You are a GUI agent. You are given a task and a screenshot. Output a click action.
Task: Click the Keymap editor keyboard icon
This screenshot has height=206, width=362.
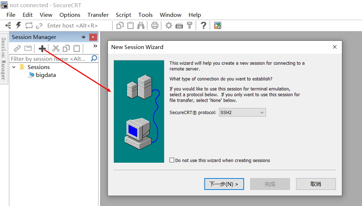point(179,26)
